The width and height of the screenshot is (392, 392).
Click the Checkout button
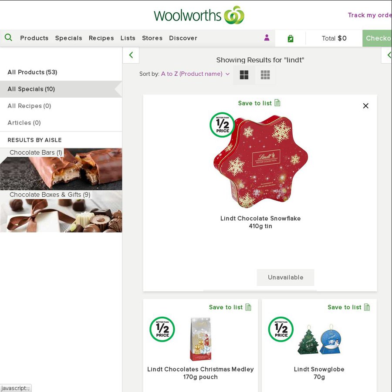(x=377, y=38)
